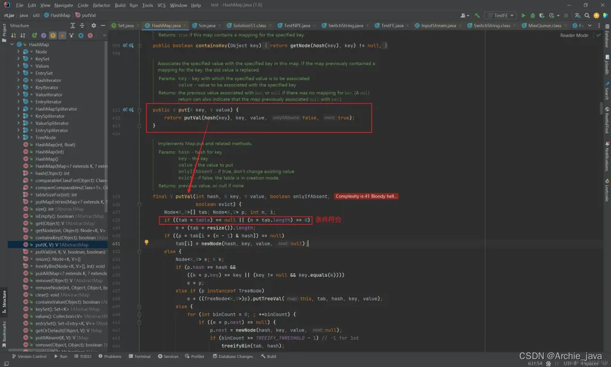Expand the HashIterator class node
The width and height of the screenshot is (611, 367).
[18, 81]
